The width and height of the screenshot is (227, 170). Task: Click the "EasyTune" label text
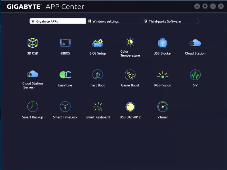pos(65,85)
